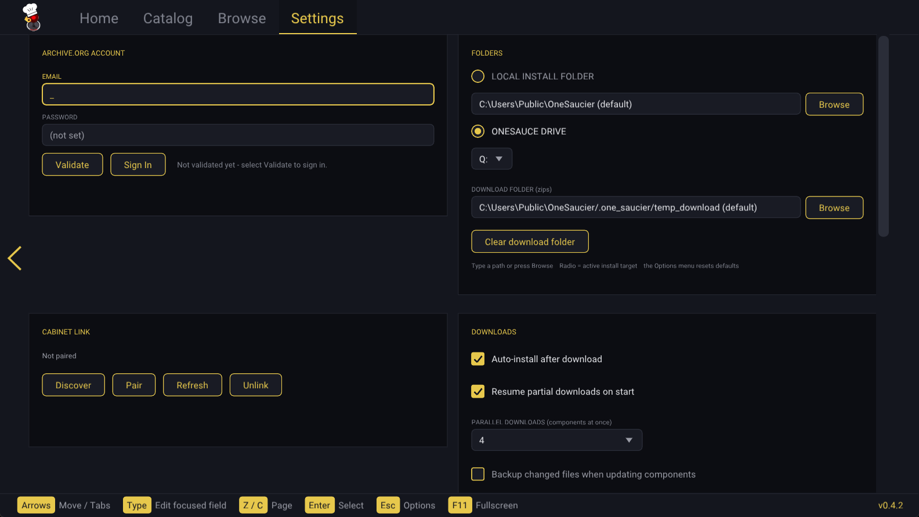Click Discover in Cabinet Link
The image size is (919, 517).
click(x=73, y=385)
